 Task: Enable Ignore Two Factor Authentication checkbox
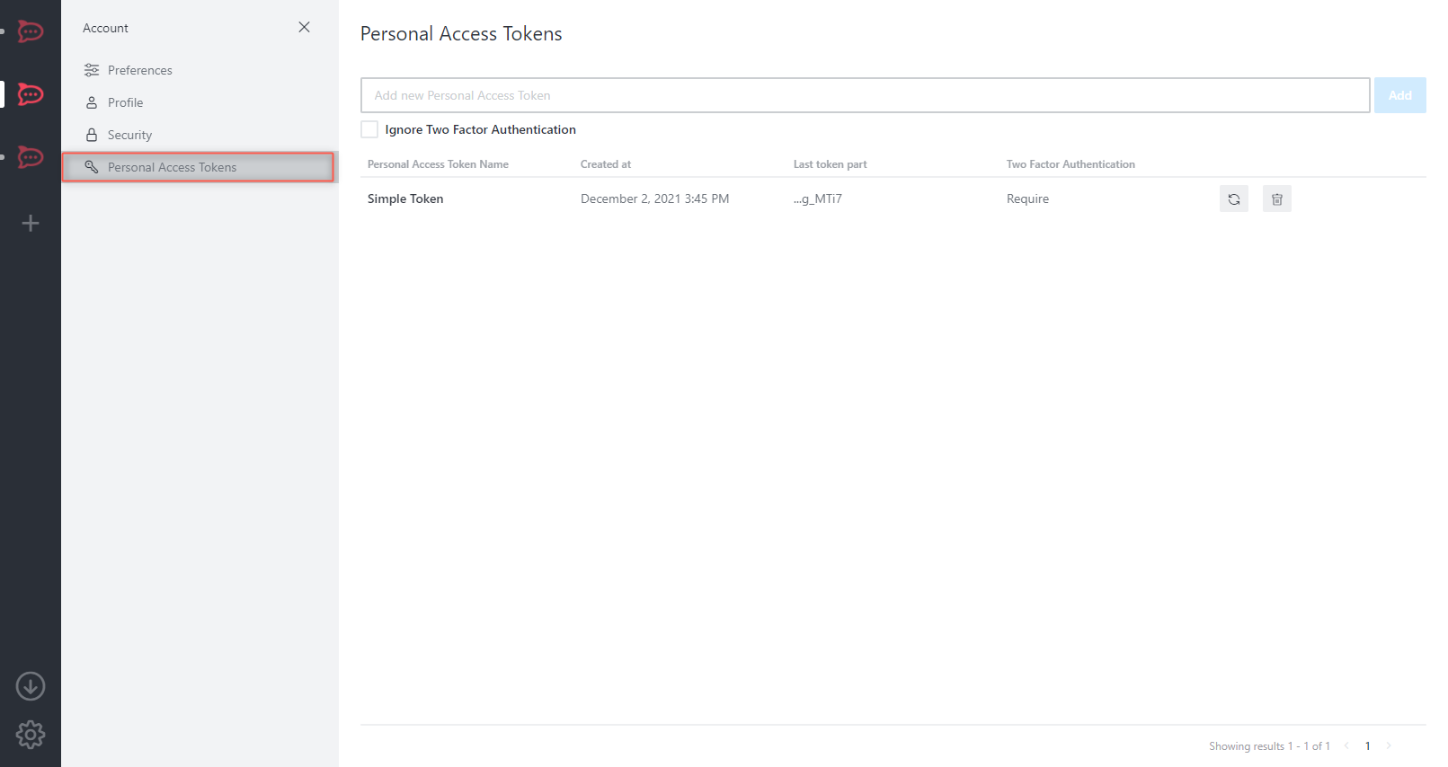tap(369, 129)
